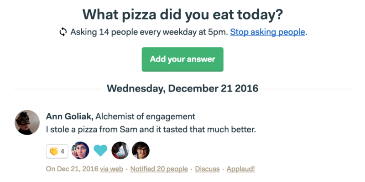This screenshot has height=182, width=365.
Task: Click the green Add your answer button
Action: (x=182, y=59)
